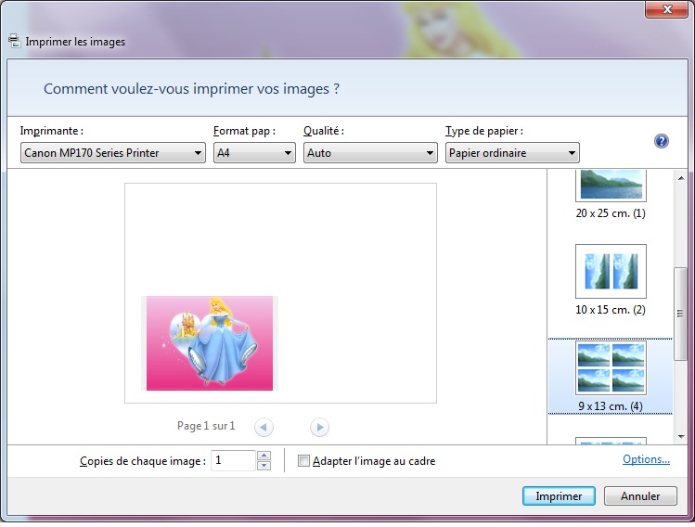Click the layout list scrollbar thumb
695x527 pixels.
681,314
